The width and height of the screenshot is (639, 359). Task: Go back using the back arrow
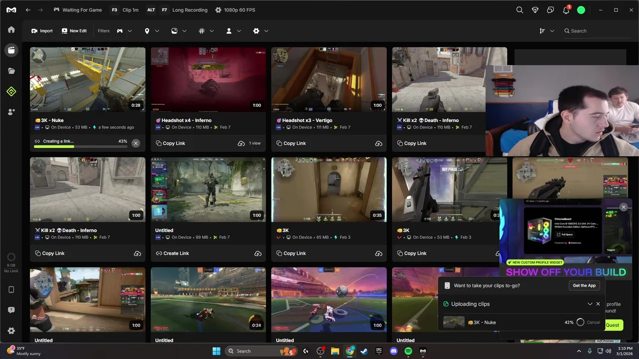coord(28,10)
